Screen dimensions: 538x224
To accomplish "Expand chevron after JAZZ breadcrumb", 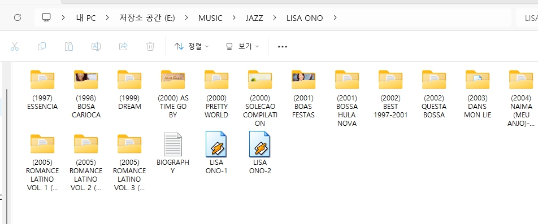I will 275,18.
